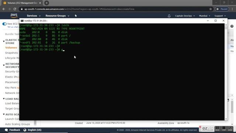Reload the page with refresh icon

coord(15,9)
